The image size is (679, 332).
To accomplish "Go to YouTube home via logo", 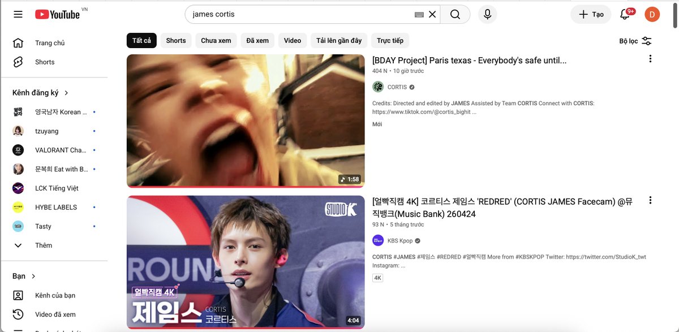I will [x=57, y=14].
